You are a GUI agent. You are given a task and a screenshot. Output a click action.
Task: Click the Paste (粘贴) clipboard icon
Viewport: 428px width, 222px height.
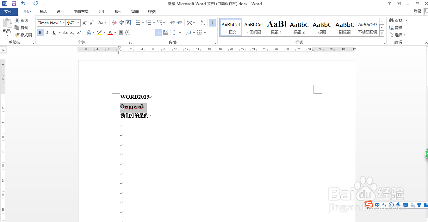tap(7, 23)
